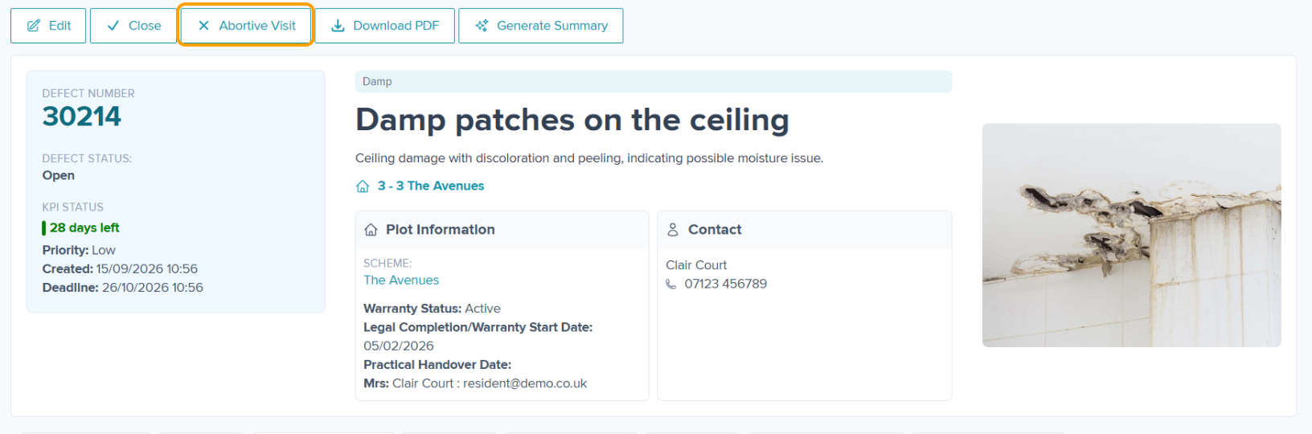Click the resident@demo.co.uk email text
Image resolution: width=1312 pixels, height=434 pixels.
[x=525, y=383]
